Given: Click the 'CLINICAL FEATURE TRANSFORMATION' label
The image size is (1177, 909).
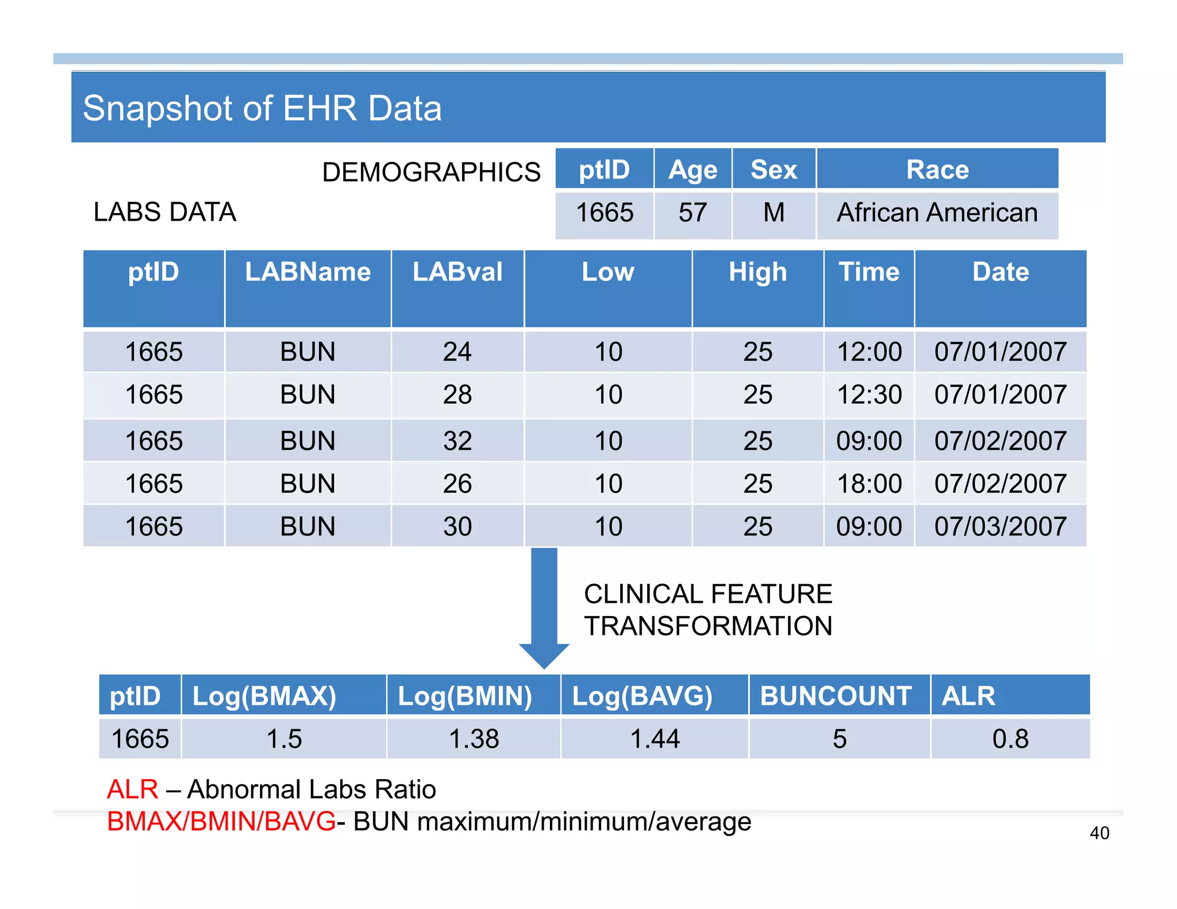Looking at the screenshot, I should point(708,610).
